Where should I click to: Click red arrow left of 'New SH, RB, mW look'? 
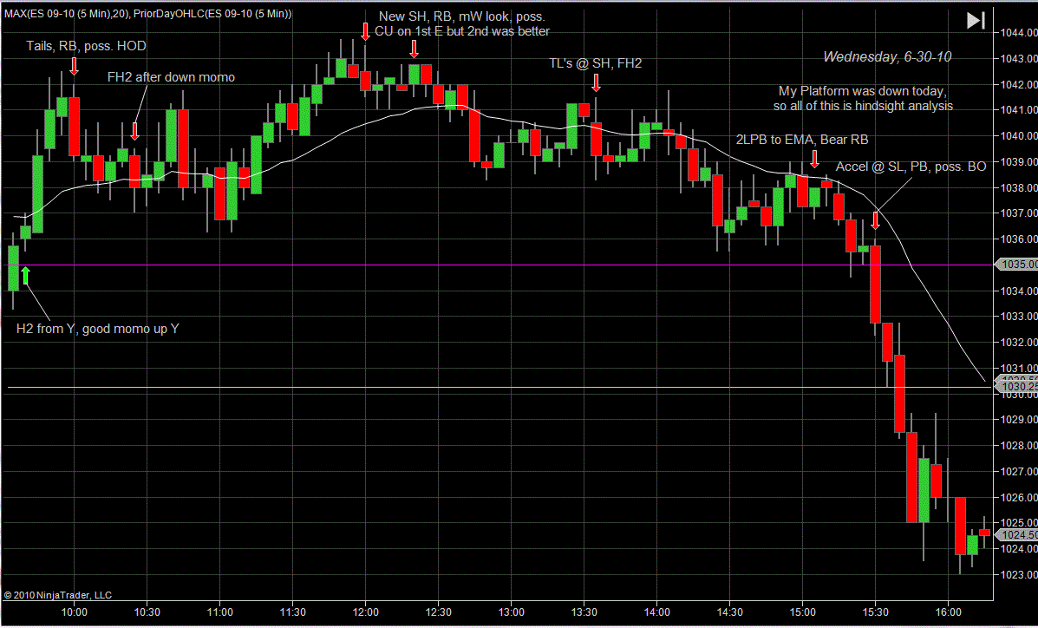pyautogui.click(x=365, y=30)
